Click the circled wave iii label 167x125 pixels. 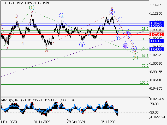(x=126, y=46)
